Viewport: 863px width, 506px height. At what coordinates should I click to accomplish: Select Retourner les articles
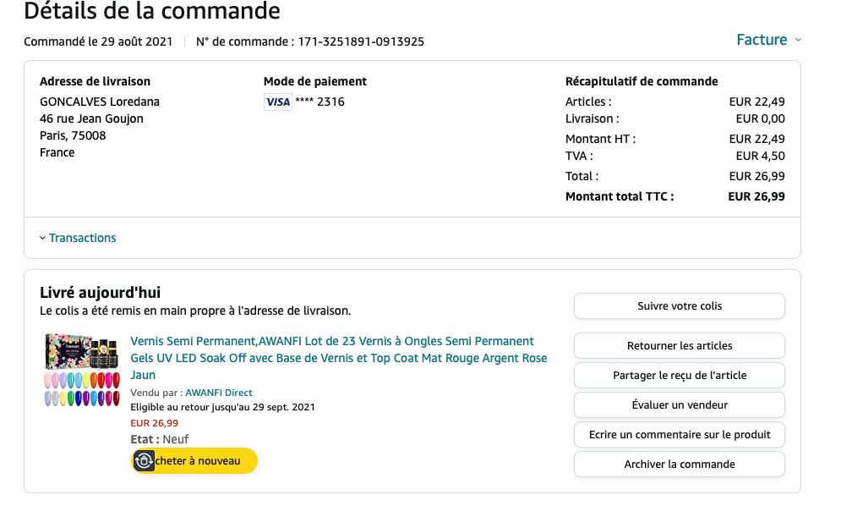pos(679,345)
